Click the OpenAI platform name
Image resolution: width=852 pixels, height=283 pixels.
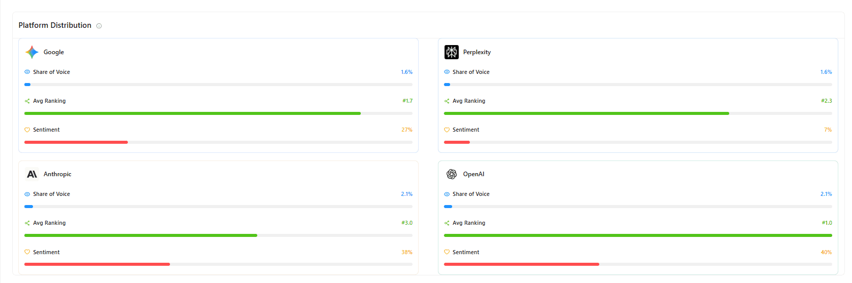pyautogui.click(x=473, y=174)
